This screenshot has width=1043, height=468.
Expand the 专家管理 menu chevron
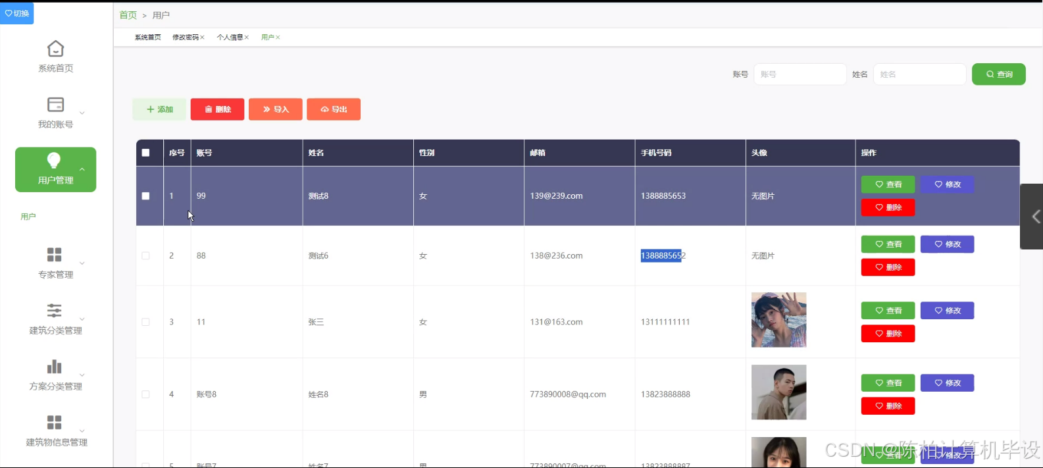pyautogui.click(x=82, y=263)
